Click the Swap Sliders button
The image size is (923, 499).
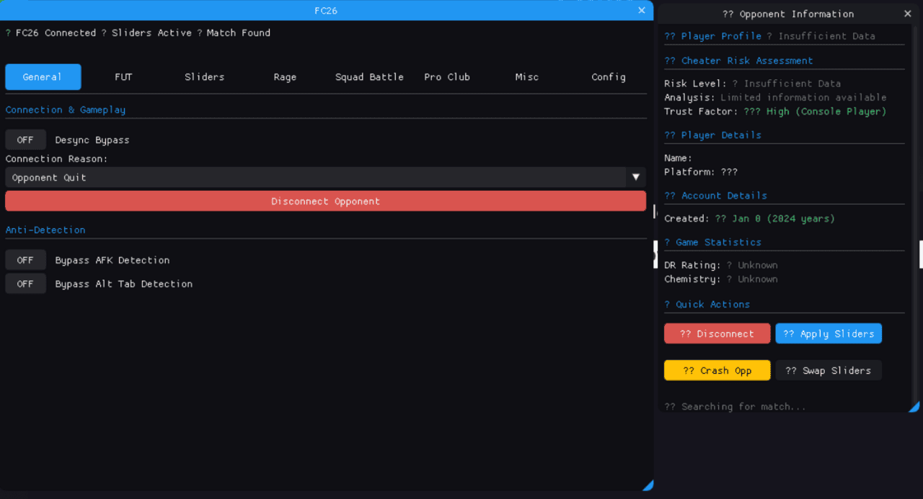(828, 370)
